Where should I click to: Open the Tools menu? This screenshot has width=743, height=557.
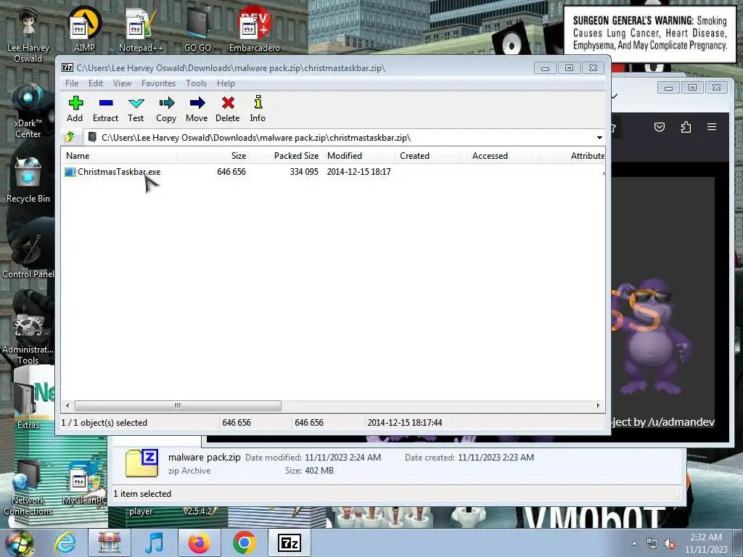(196, 83)
